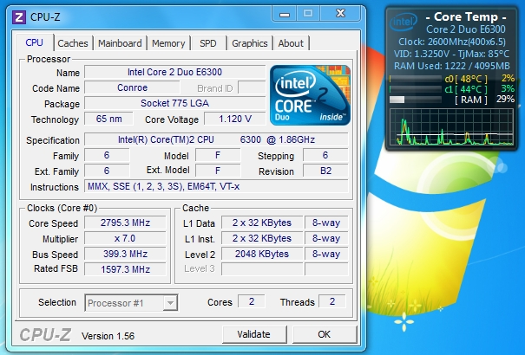The height and width of the screenshot is (355, 525).
Task: Close the CPU-Z window
Action: (x=340, y=14)
